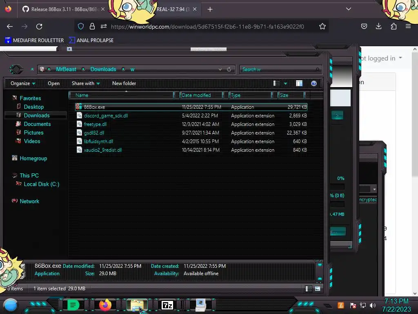Close the REAL-32 7.94 tab
Viewport: 418px width, 314px height.
coord(195,9)
